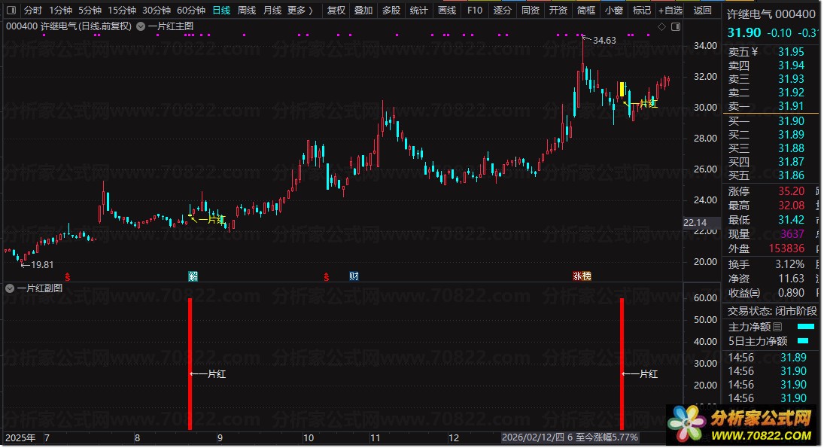Screen dimensions: 824x448
Task: Add stock via +自选 button
Action: 670,10
